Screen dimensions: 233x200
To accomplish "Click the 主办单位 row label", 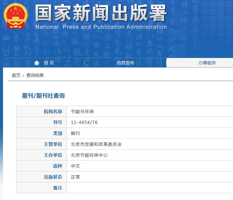I will (54, 155).
